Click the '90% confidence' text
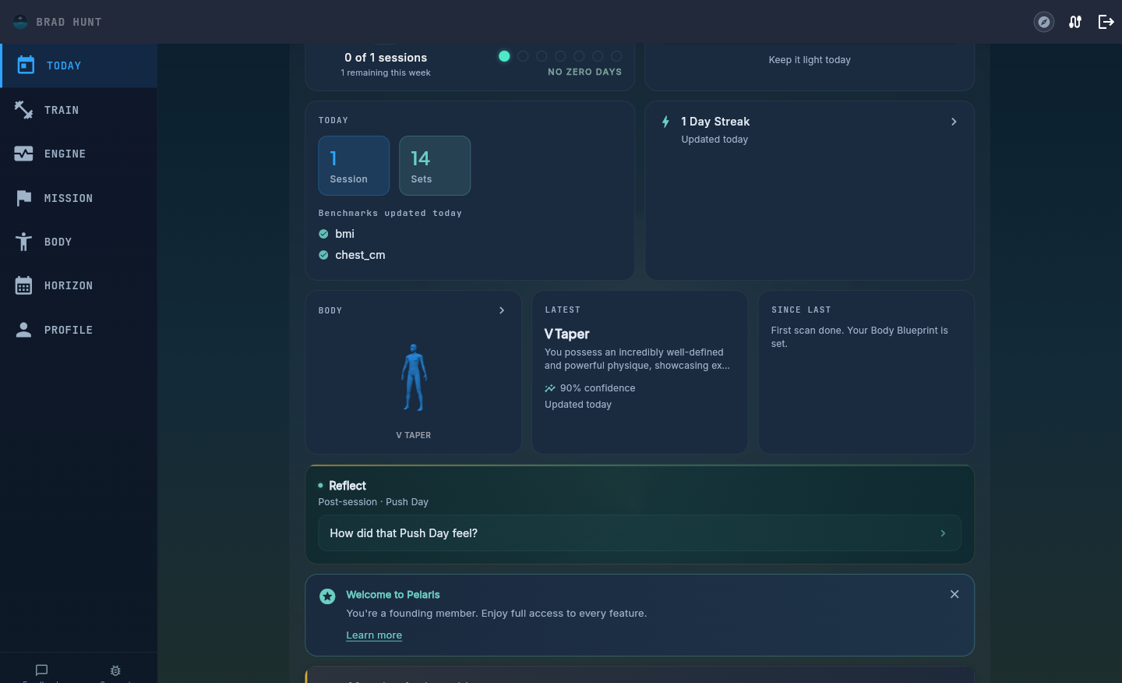Screen dimensions: 1122x683 598,388
